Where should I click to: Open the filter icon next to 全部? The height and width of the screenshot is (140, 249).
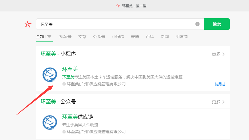[x=49, y=37]
